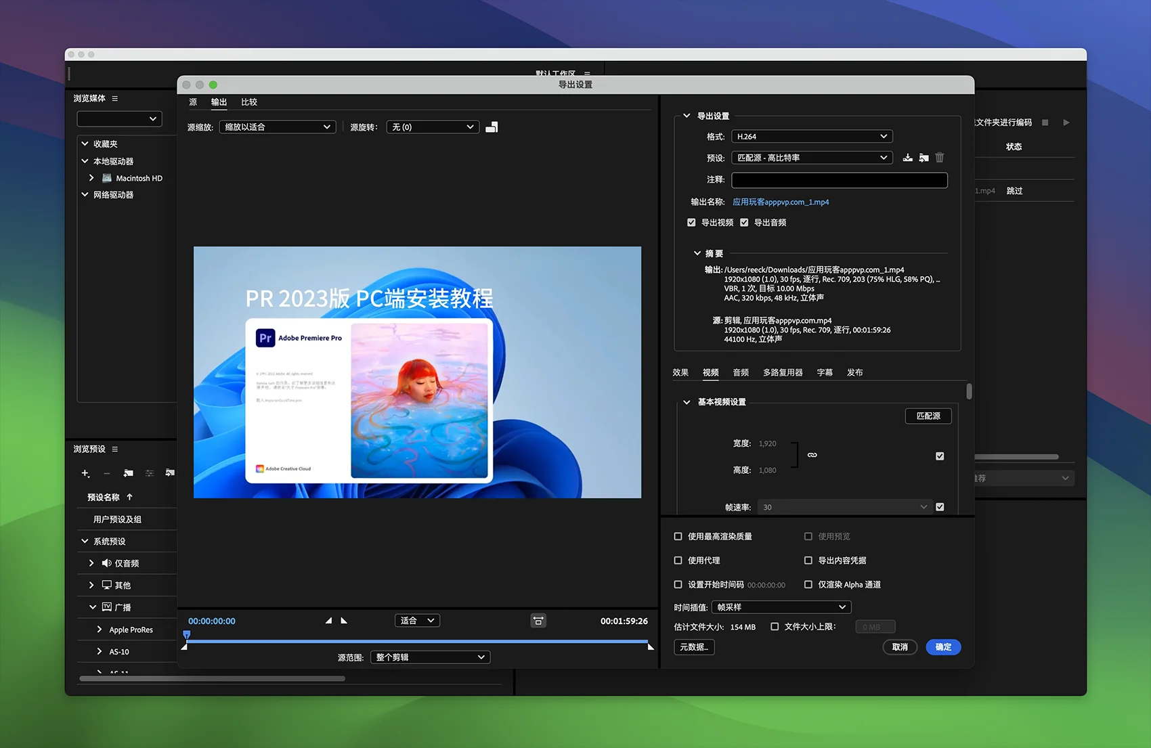Open the 格式 H.264 dropdown
This screenshot has width=1151, height=748.
click(812, 137)
